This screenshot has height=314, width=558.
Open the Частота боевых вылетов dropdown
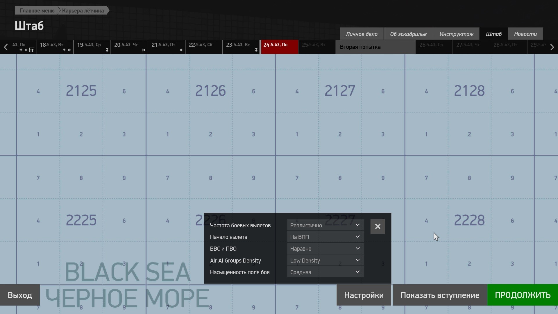(x=325, y=225)
